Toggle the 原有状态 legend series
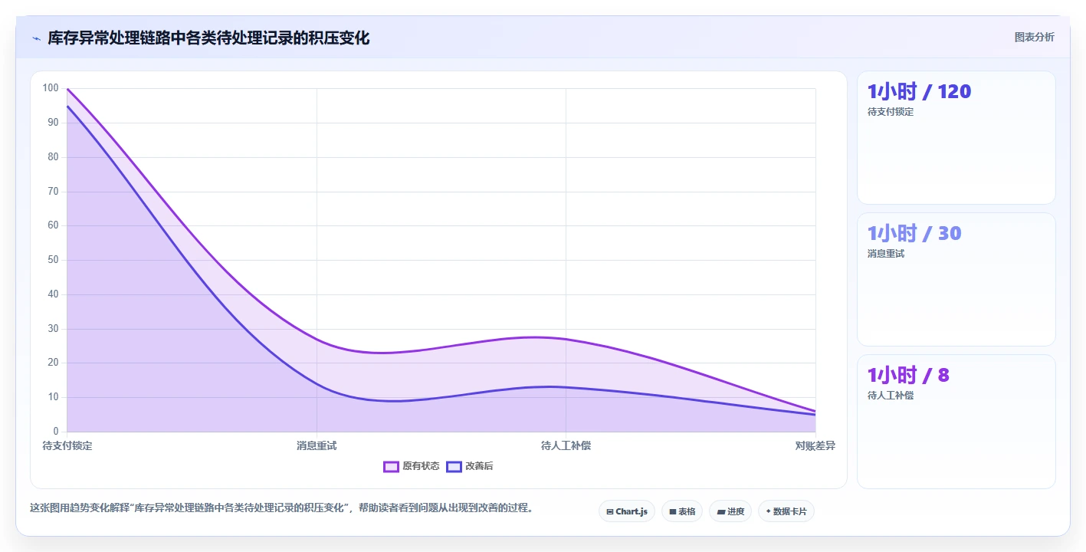The width and height of the screenshot is (1086, 552). [x=412, y=466]
